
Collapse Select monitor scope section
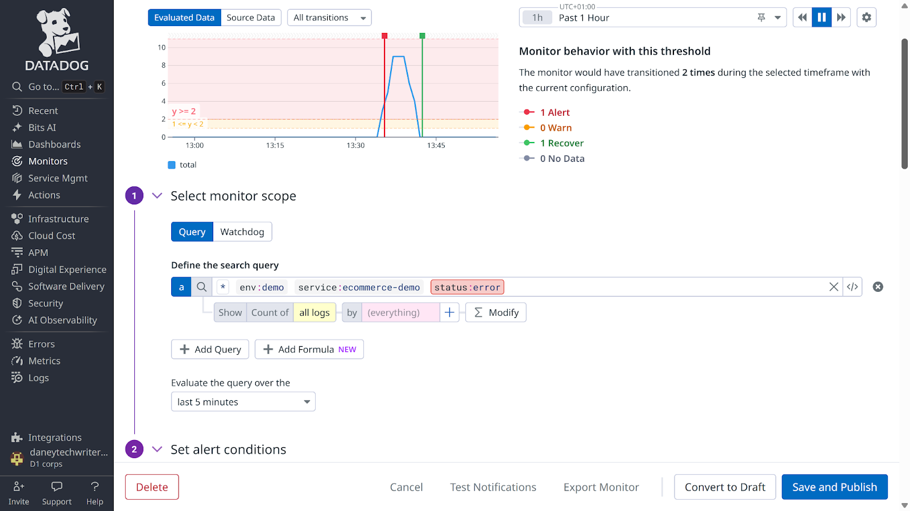(x=157, y=196)
